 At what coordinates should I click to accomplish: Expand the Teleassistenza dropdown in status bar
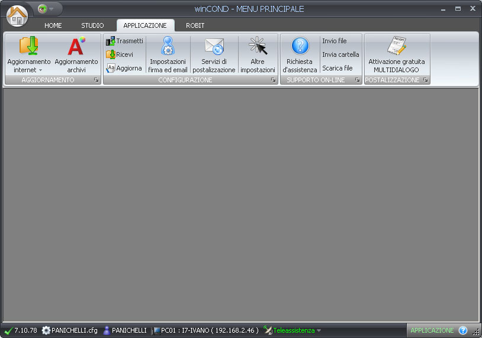point(319,331)
